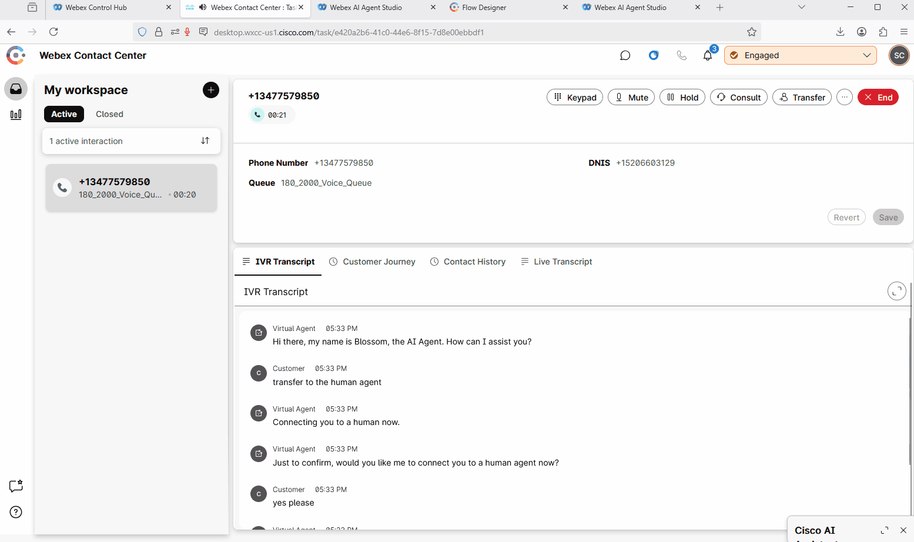End the current call
The image size is (914, 542).
pos(878,98)
